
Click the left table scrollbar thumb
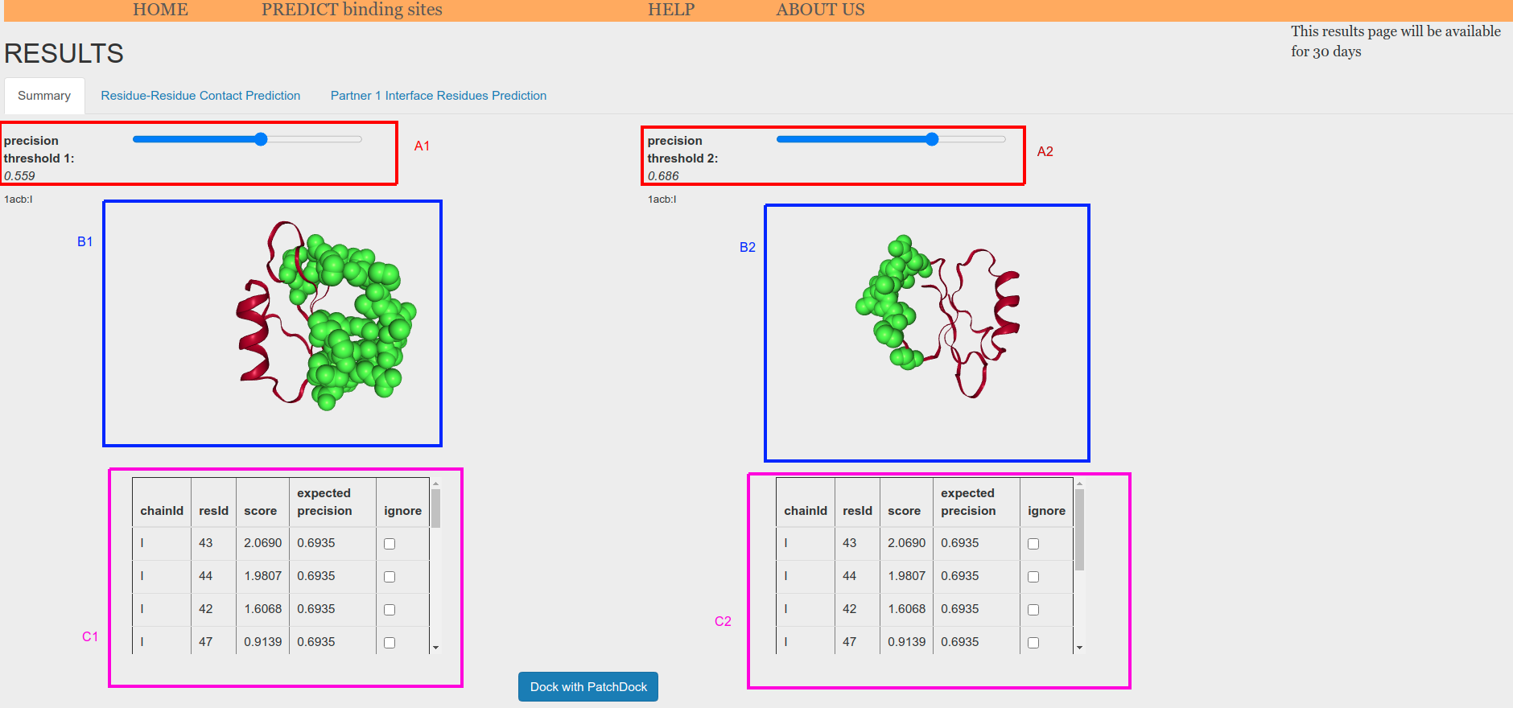pyautogui.click(x=435, y=508)
